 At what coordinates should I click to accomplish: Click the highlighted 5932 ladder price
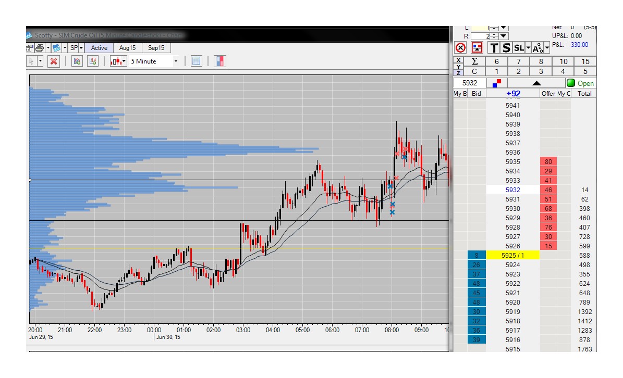512,190
